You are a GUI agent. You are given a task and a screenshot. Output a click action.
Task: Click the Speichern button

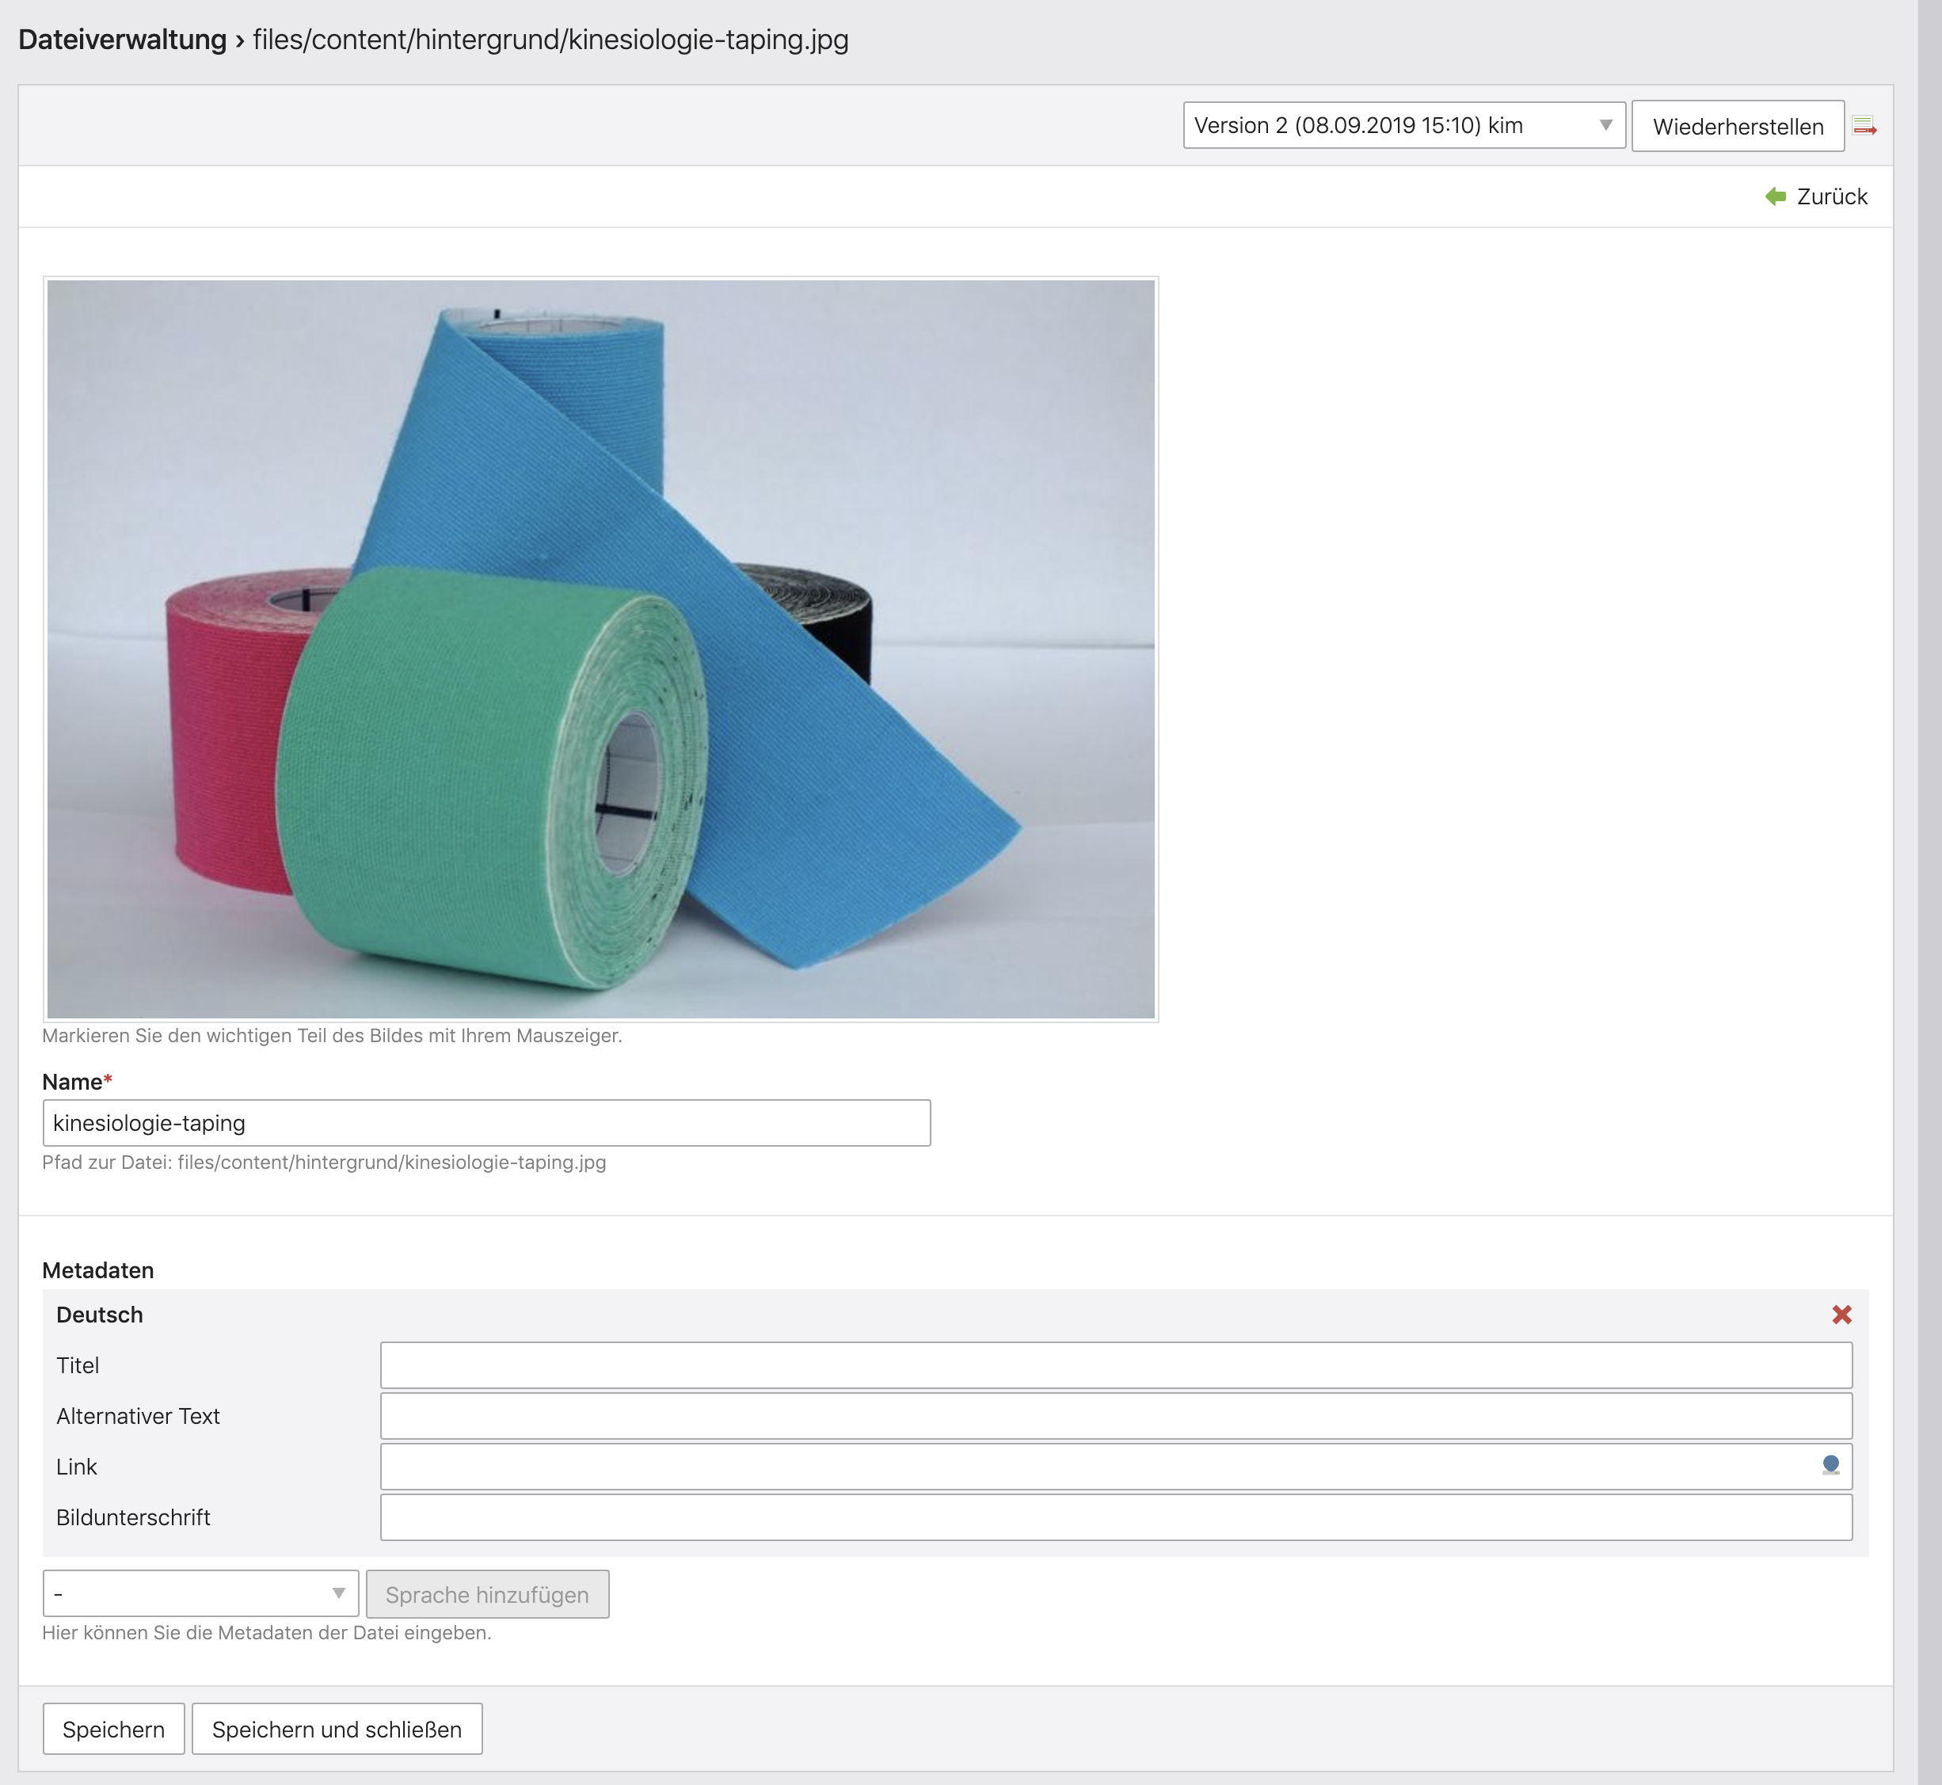click(113, 1729)
